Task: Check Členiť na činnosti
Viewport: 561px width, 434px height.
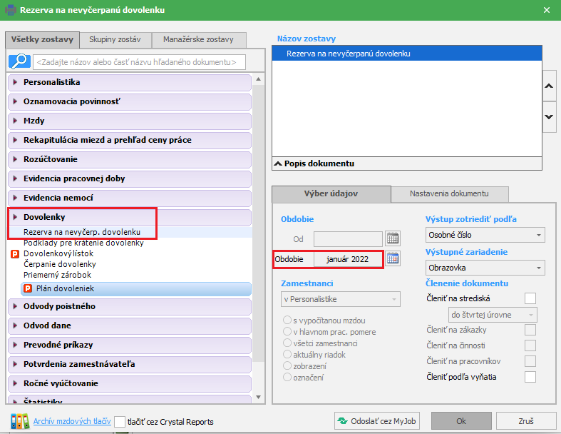Action: (x=530, y=345)
